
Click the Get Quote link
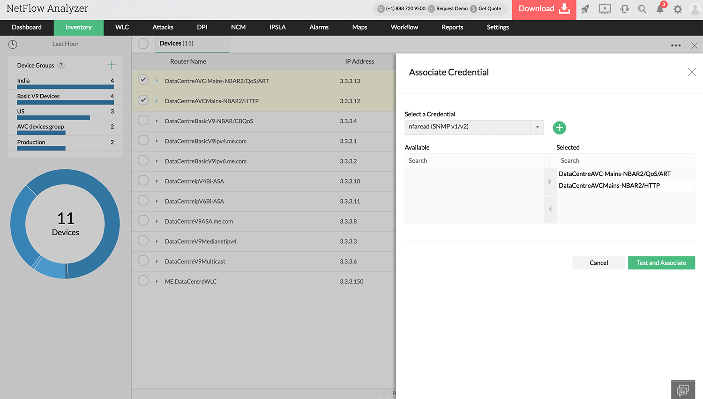tap(486, 8)
